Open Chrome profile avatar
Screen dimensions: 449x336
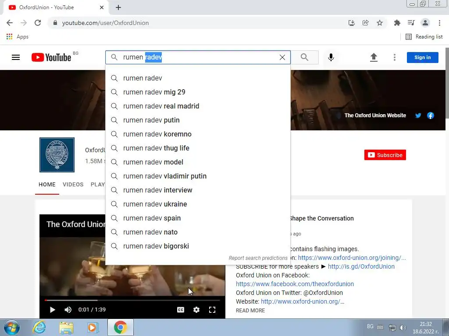(x=425, y=23)
